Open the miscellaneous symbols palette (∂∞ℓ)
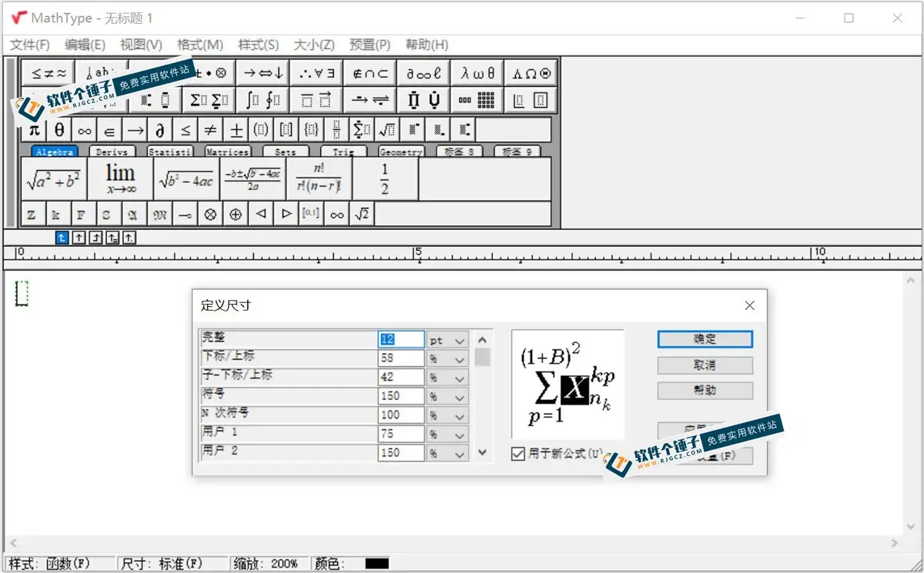The width and height of the screenshot is (924, 573). (423, 73)
